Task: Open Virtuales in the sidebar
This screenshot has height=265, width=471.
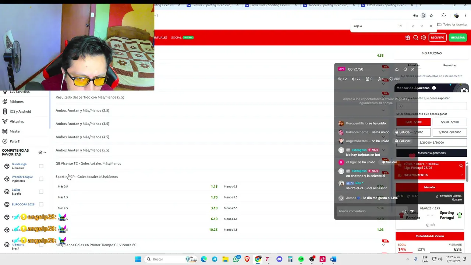Action: click(x=17, y=121)
